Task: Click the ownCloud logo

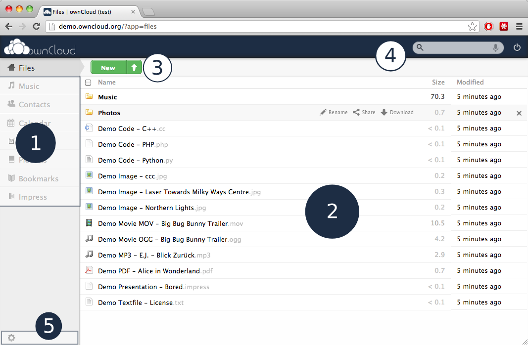Action: pyautogui.click(x=40, y=48)
